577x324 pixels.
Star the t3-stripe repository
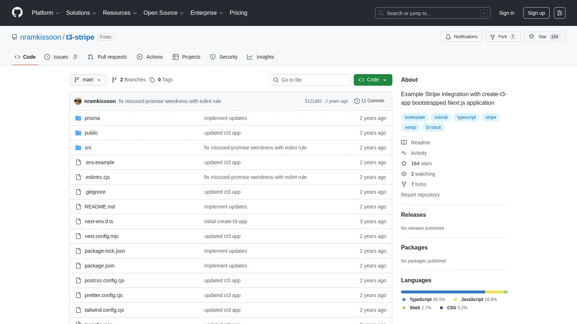click(545, 37)
